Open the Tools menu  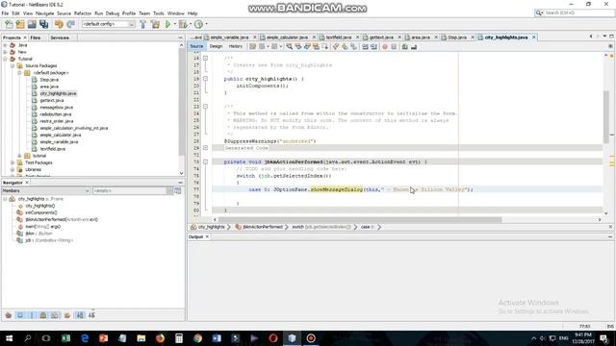click(x=158, y=13)
